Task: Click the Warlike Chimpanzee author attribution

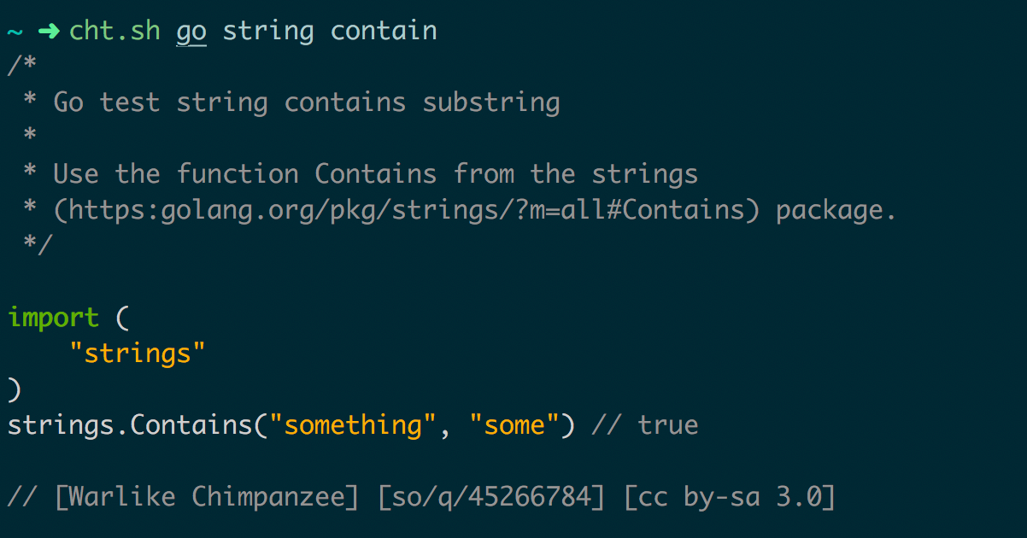Action: [x=206, y=497]
